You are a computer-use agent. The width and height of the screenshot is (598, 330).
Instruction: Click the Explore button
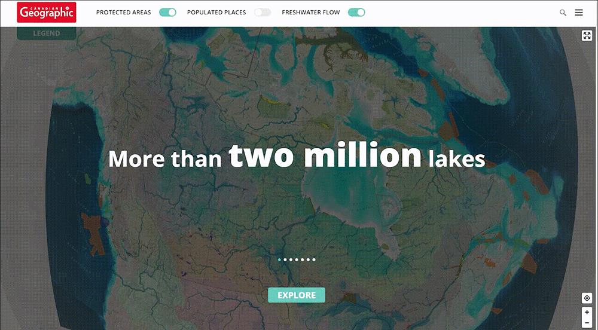pyautogui.click(x=297, y=295)
